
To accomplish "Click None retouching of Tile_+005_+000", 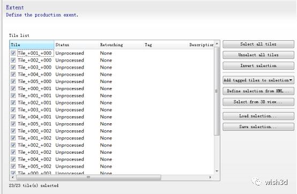I will [106, 81].
